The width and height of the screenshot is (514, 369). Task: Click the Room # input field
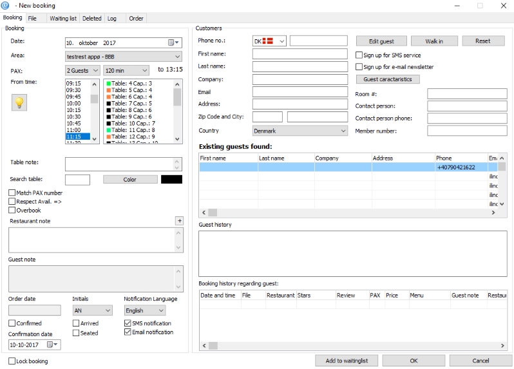[x=467, y=94]
